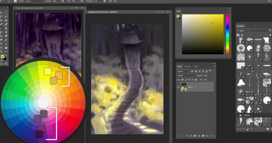
Task: Open the layer Fill dropdown arrow
Action: [x=209, y=80]
